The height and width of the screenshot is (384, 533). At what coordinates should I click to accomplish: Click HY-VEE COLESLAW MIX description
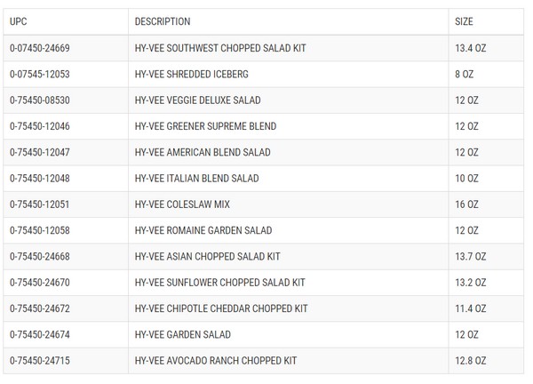(182, 204)
